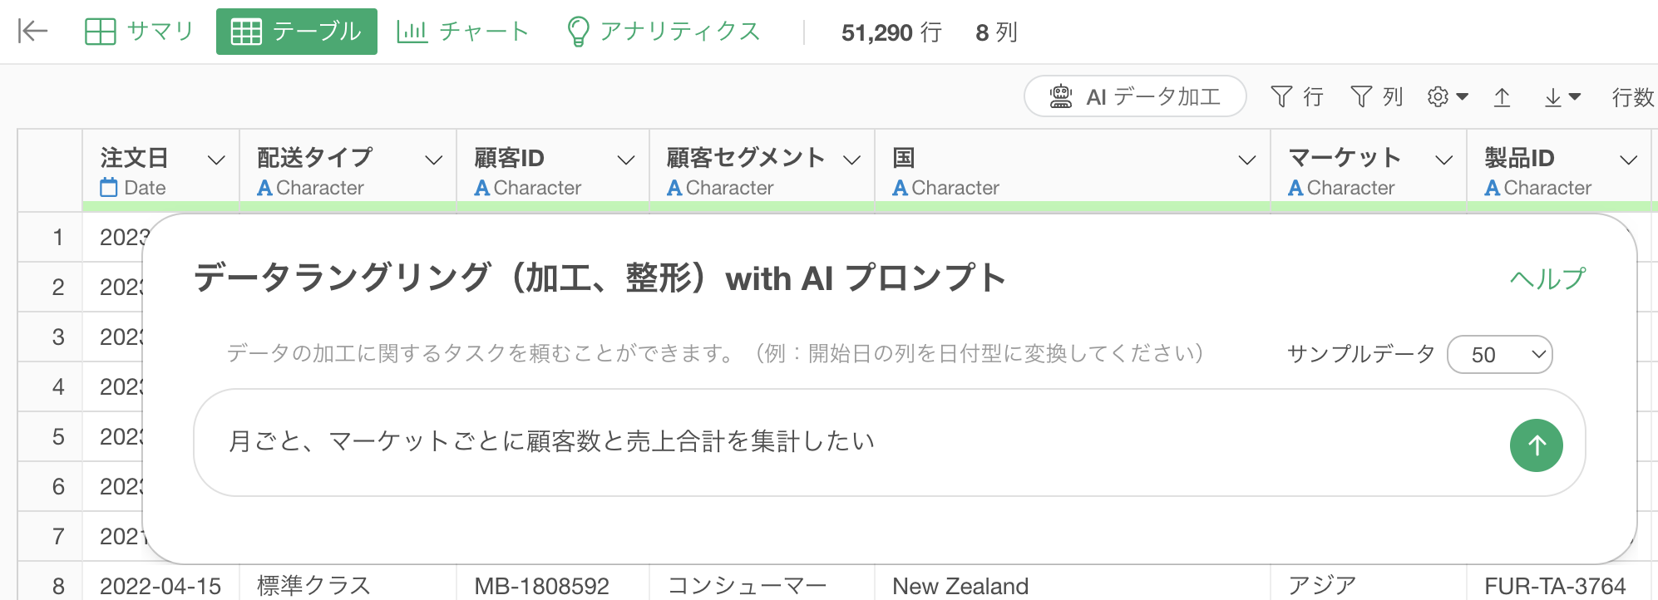The image size is (1658, 600).
Task: Expand the 配送タイプ column menu
Action: [x=433, y=160]
